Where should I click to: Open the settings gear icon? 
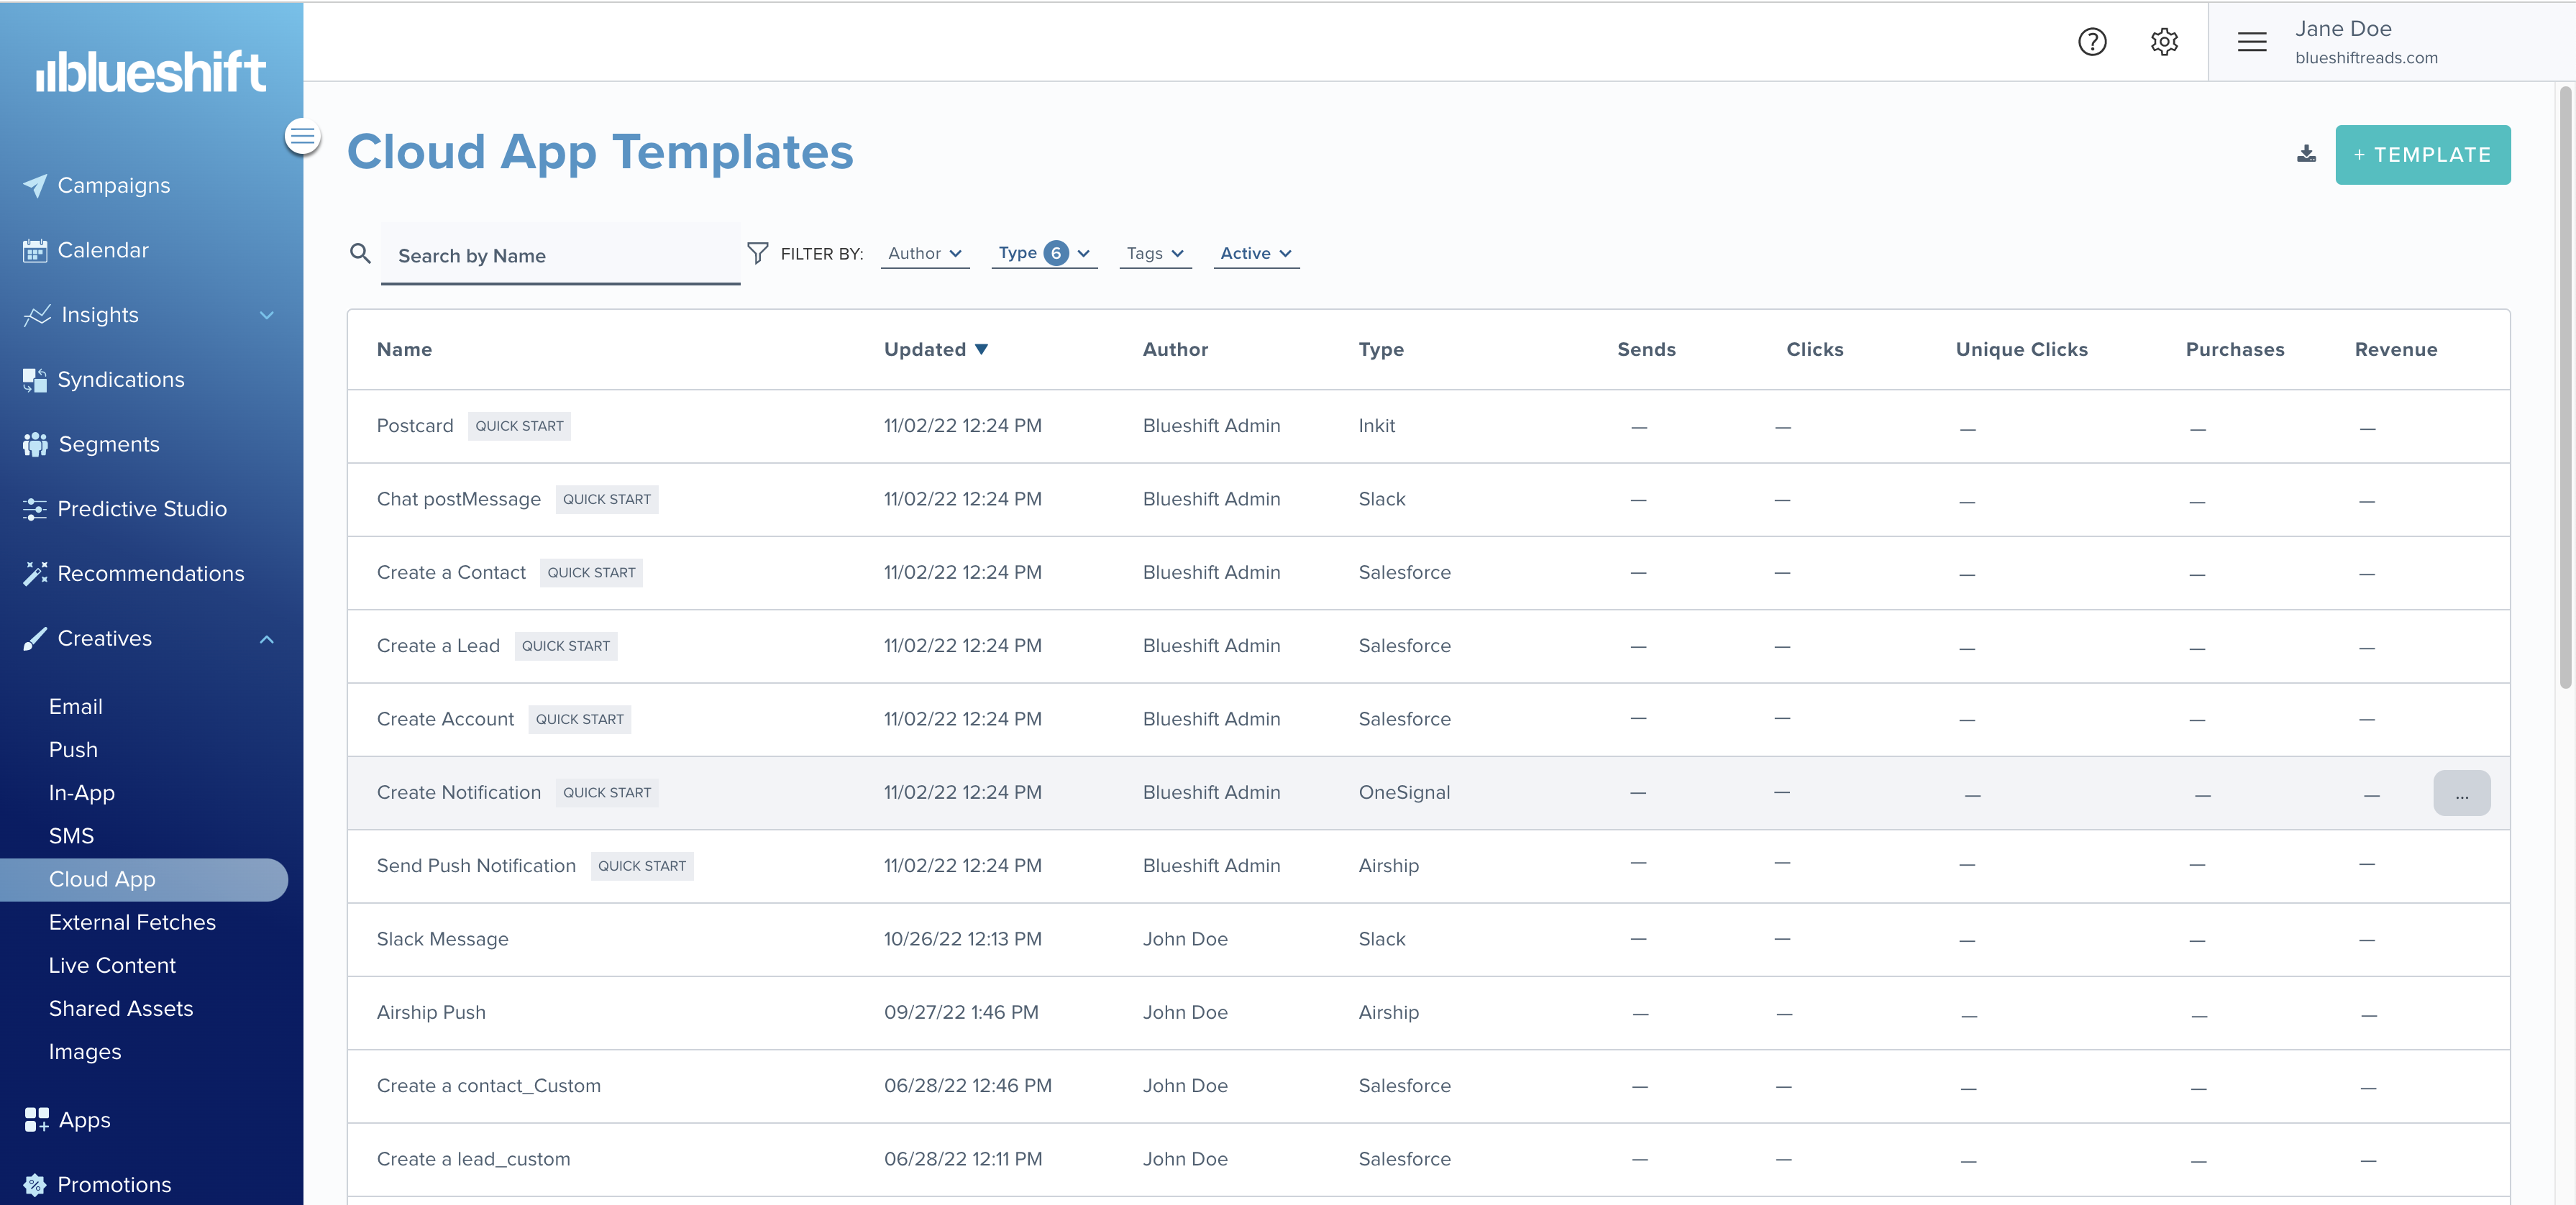(x=2164, y=42)
